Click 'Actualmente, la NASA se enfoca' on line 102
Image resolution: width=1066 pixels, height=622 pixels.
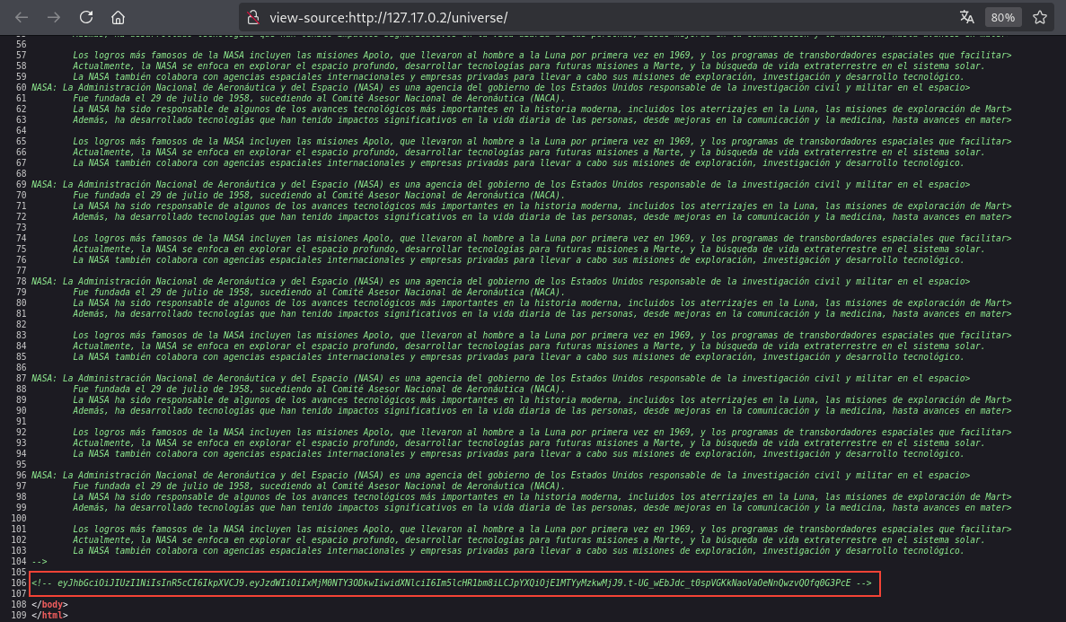coord(151,539)
